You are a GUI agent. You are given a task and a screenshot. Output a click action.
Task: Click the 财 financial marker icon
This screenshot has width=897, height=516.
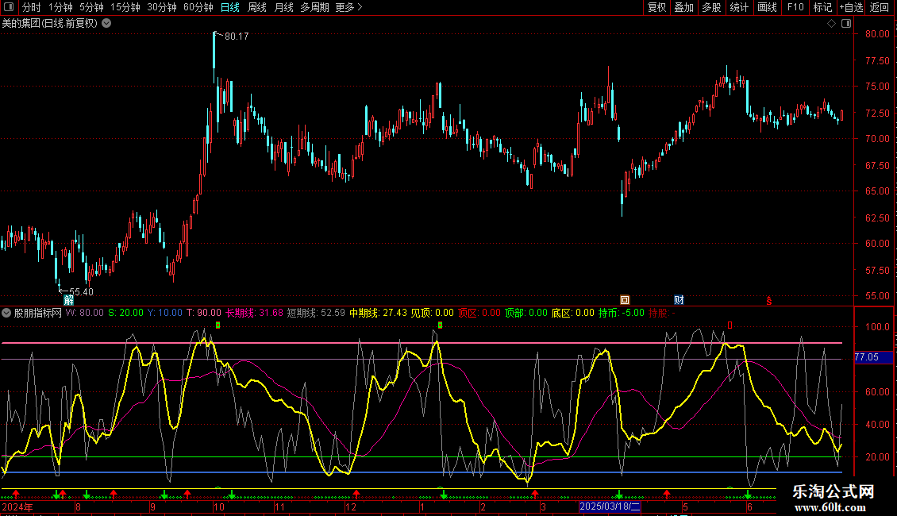pos(679,299)
